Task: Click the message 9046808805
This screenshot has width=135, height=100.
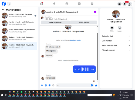Action: point(51,78)
